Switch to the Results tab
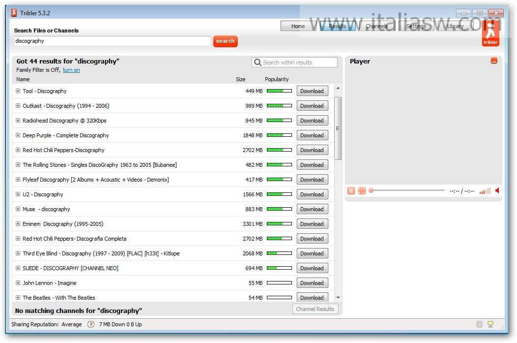Image resolution: width=517 pixels, height=343 pixels. (x=337, y=26)
